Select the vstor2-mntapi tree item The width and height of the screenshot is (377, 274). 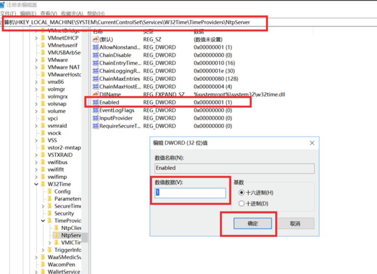64,148
